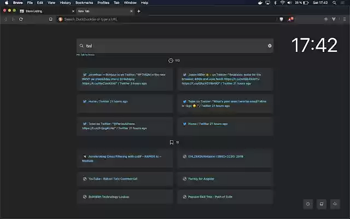
Task: Click the history result count '113'
Action: pos(177,61)
